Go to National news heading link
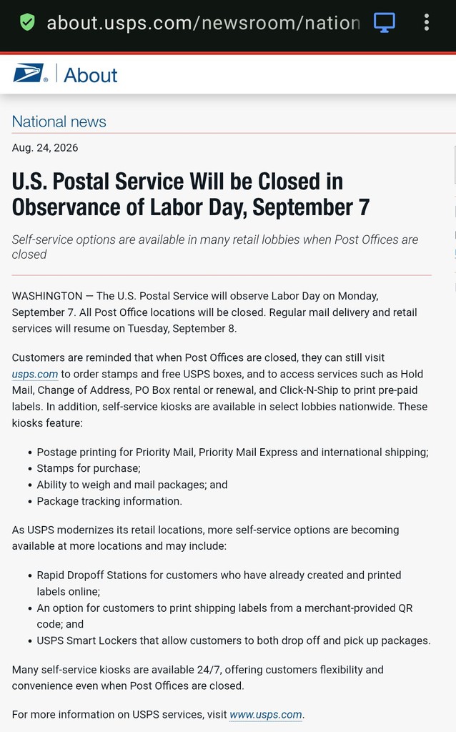The image size is (456, 732). click(59, 122)
